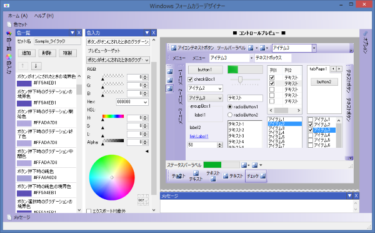Open the 色入力 sidebar color wheel icon
Screen dimensions: 375x233
9,57
